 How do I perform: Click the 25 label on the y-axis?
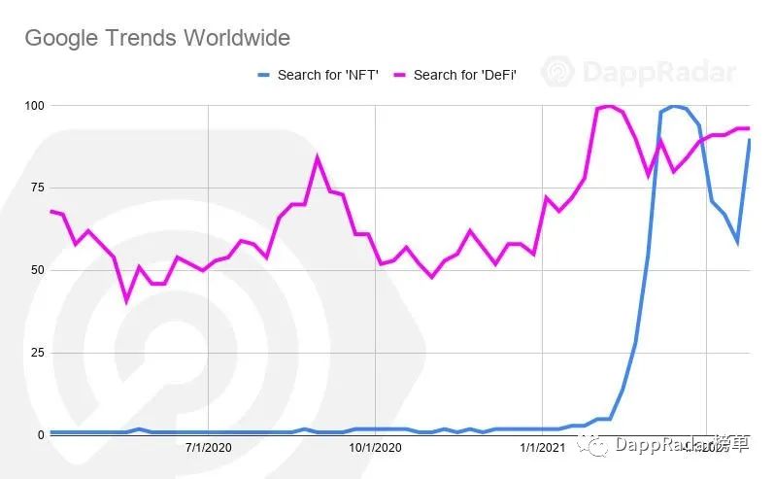[35, 353]
